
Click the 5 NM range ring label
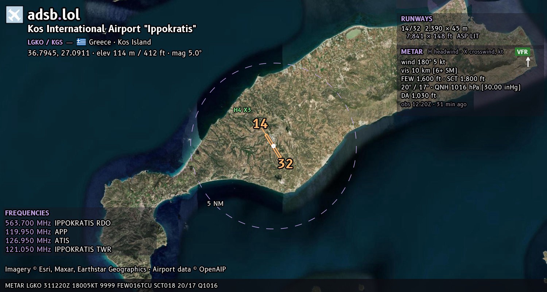215,204
